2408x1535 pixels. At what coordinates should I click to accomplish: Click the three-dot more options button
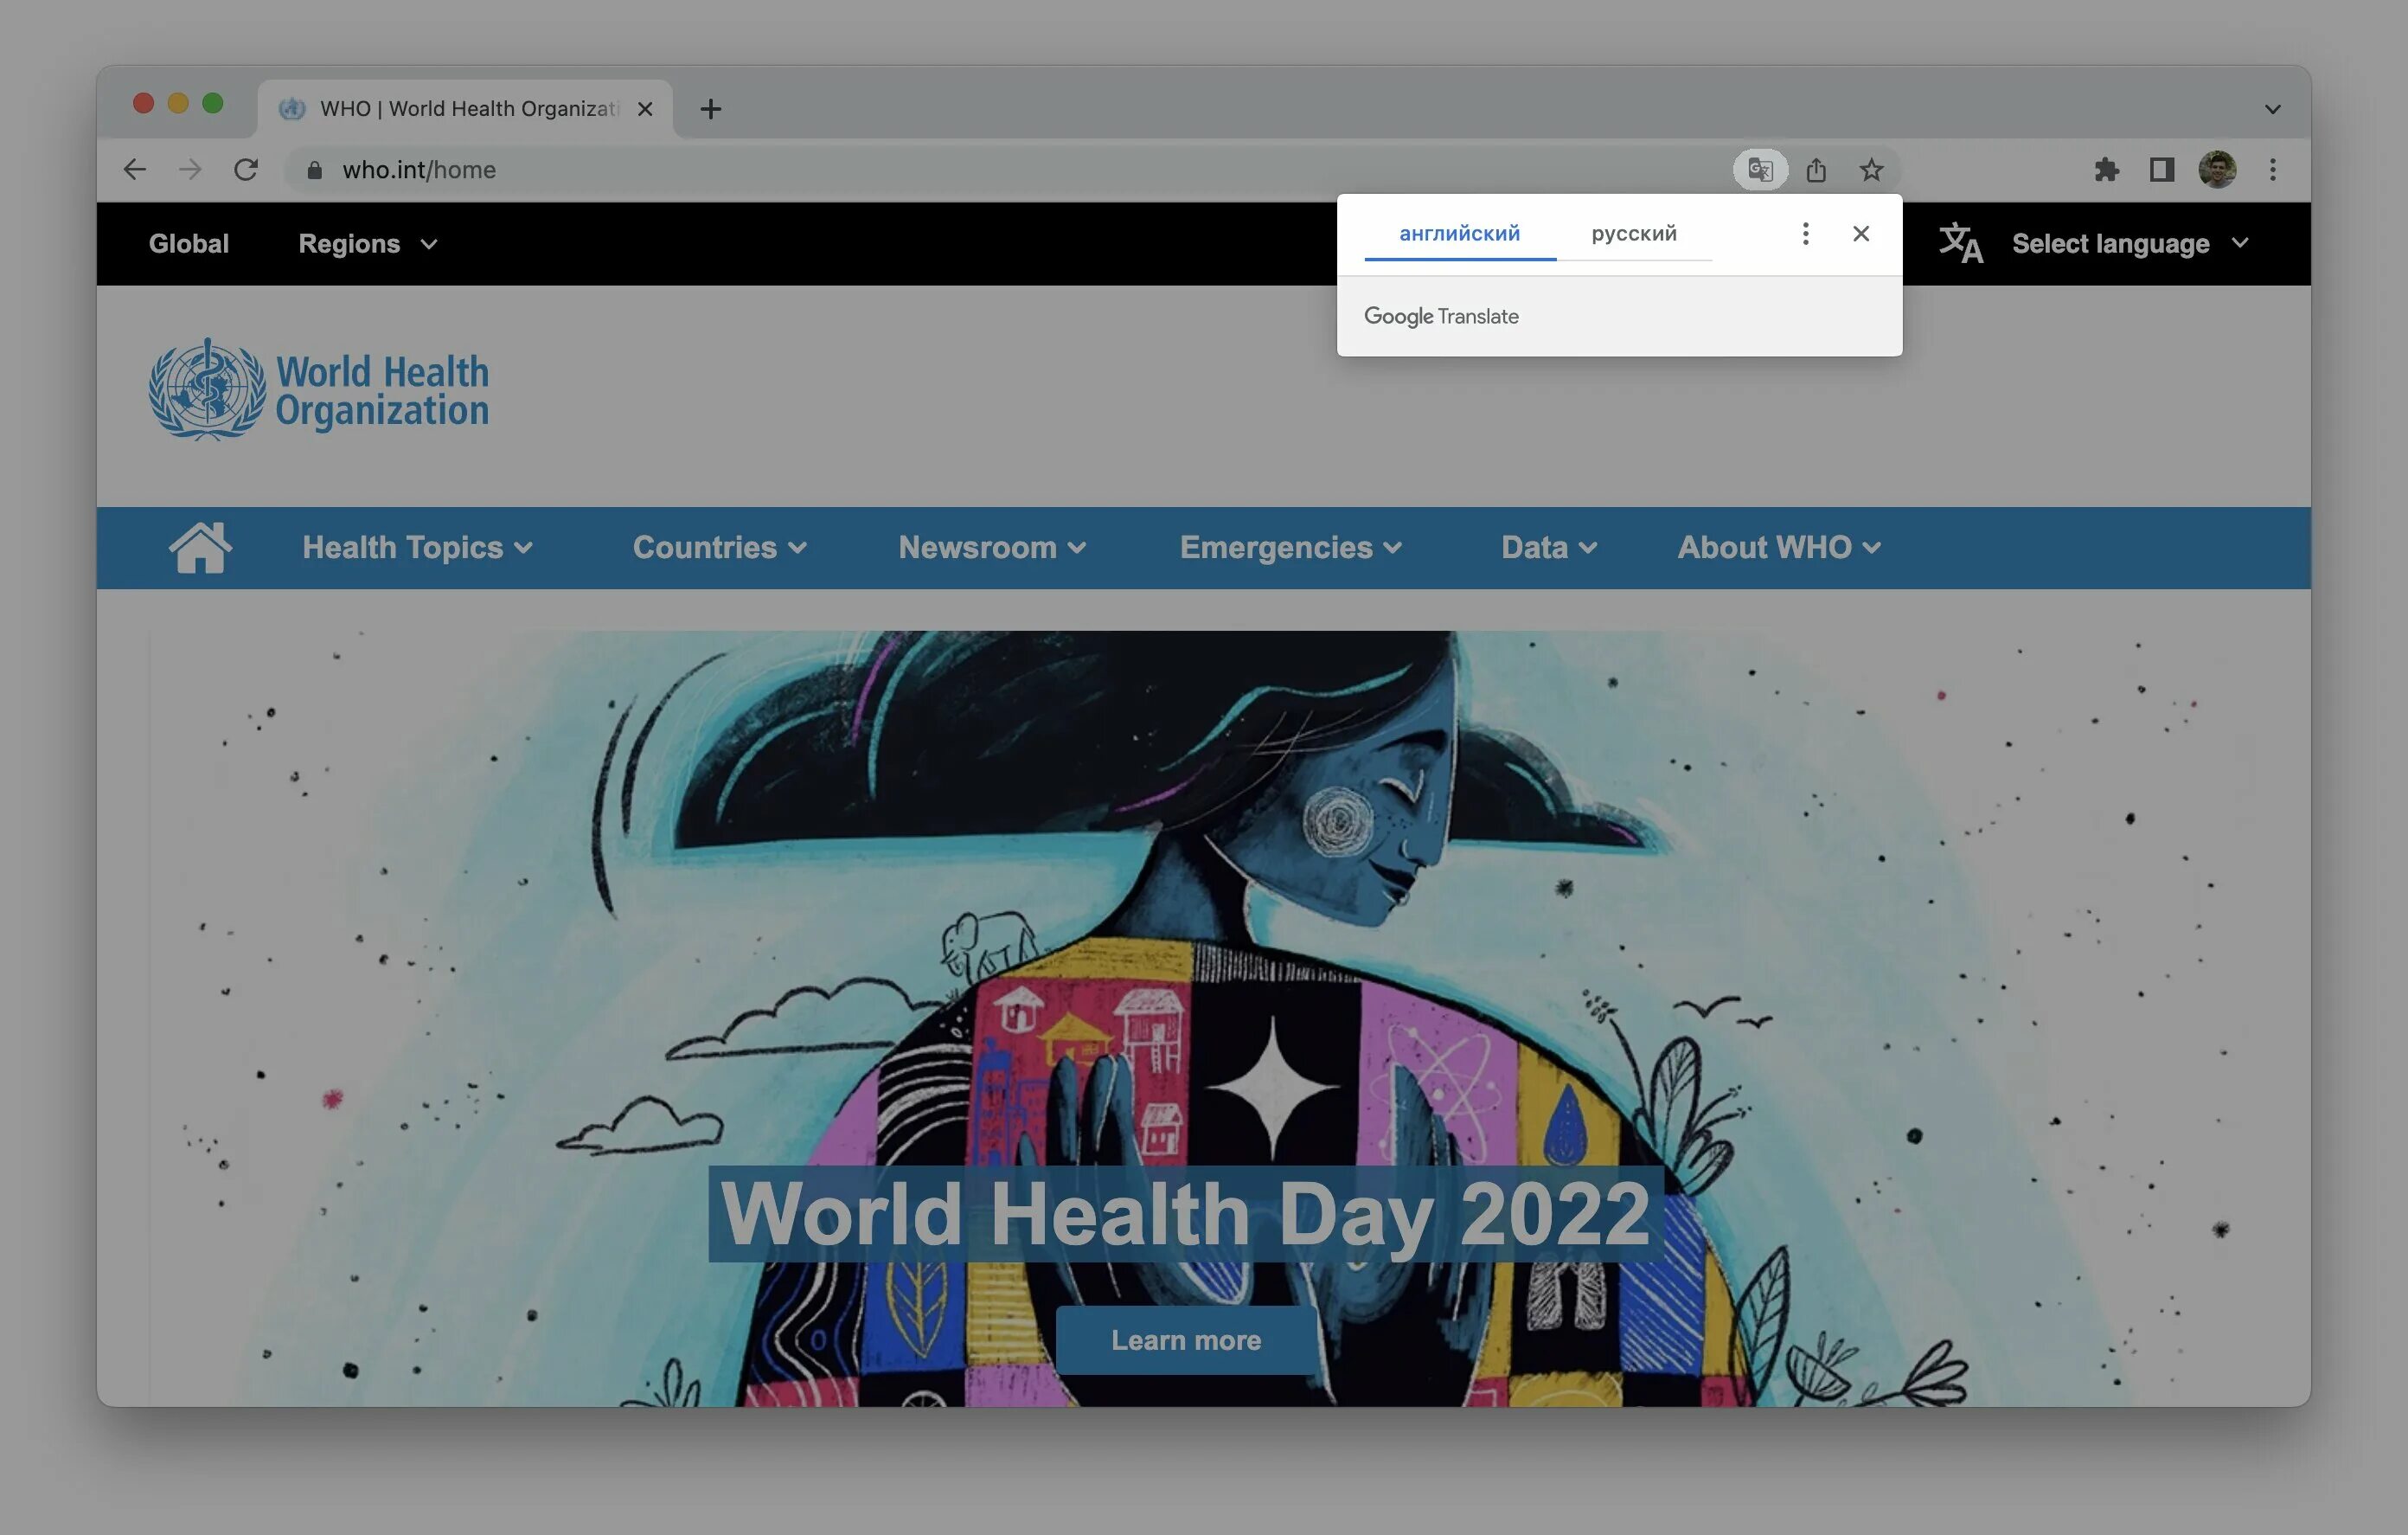(x=1804, y=232)
